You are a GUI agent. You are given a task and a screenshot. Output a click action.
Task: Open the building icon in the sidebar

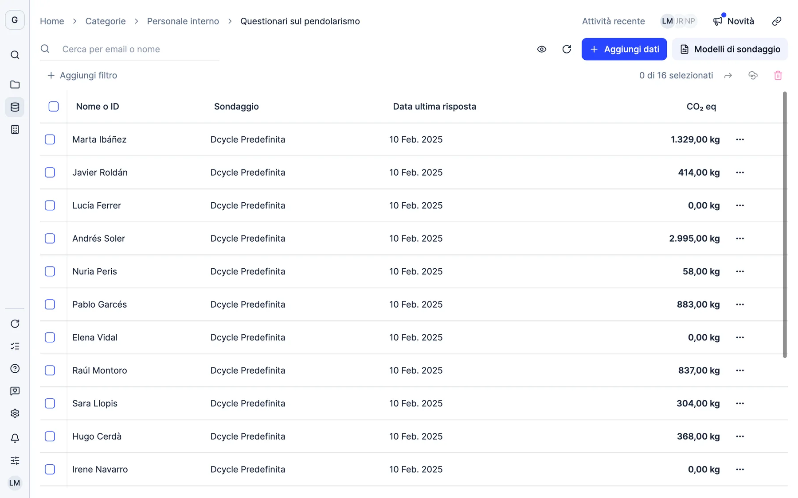coord(15,130)
